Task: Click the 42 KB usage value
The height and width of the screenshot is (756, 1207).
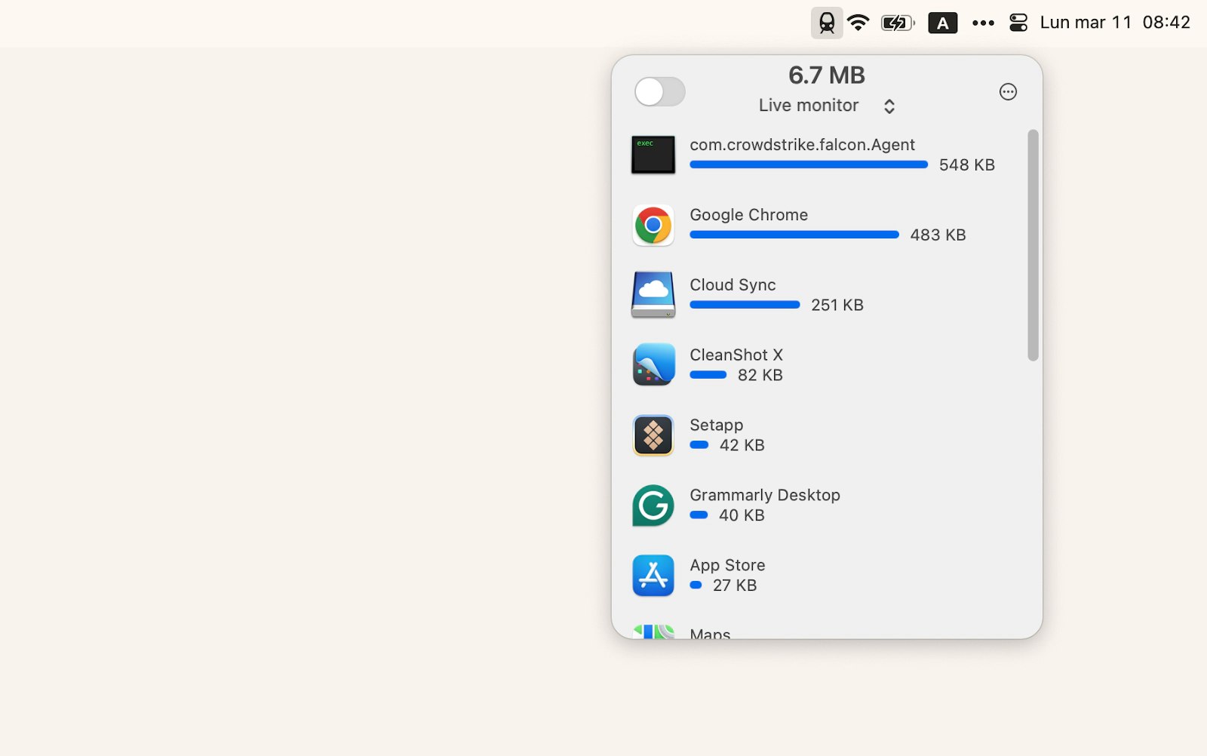Action: (742, 446)
